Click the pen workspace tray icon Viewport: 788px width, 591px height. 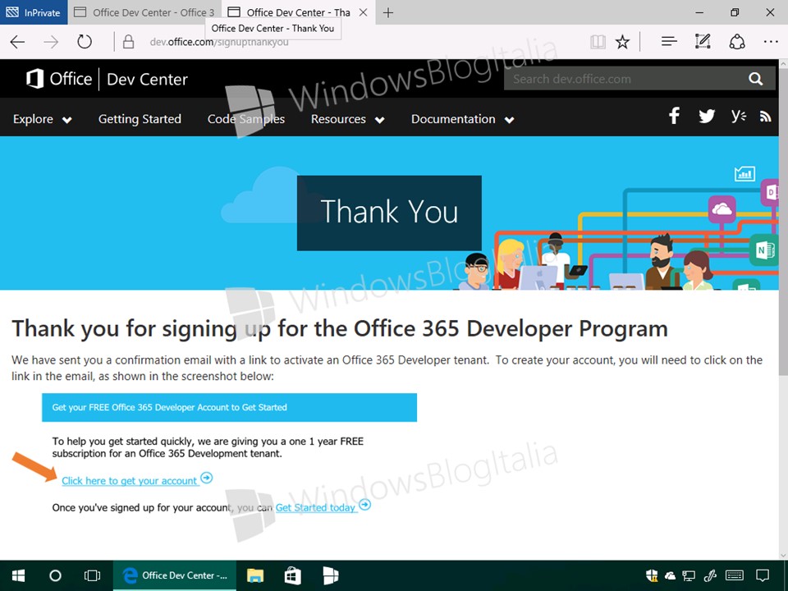tap(710, 575)
